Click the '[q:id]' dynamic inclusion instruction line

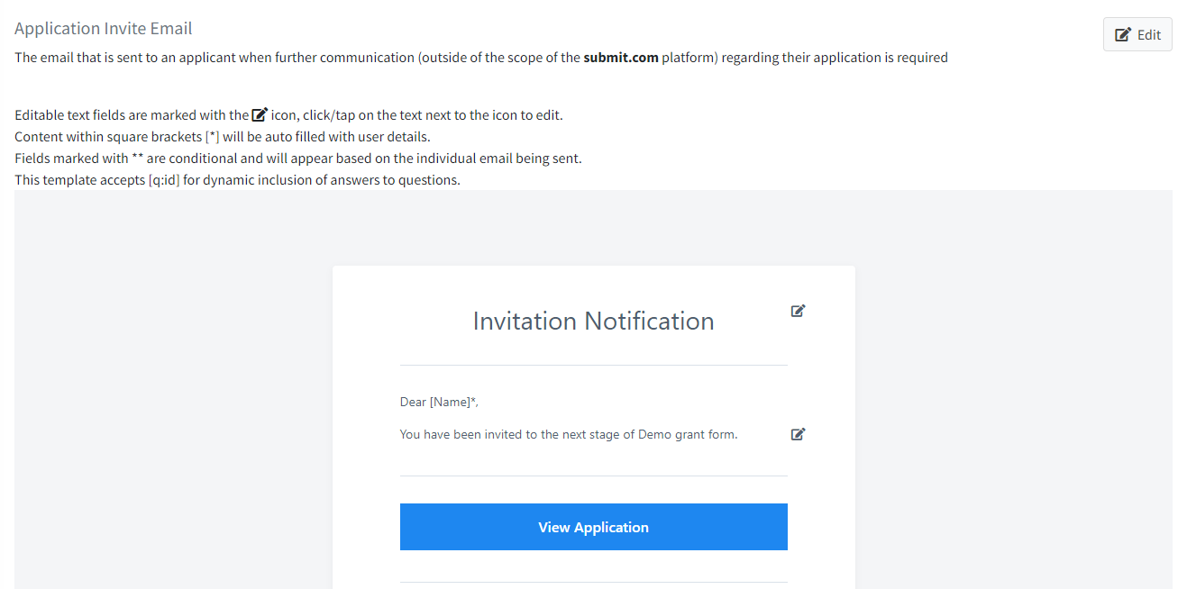(x=237, y=180)
